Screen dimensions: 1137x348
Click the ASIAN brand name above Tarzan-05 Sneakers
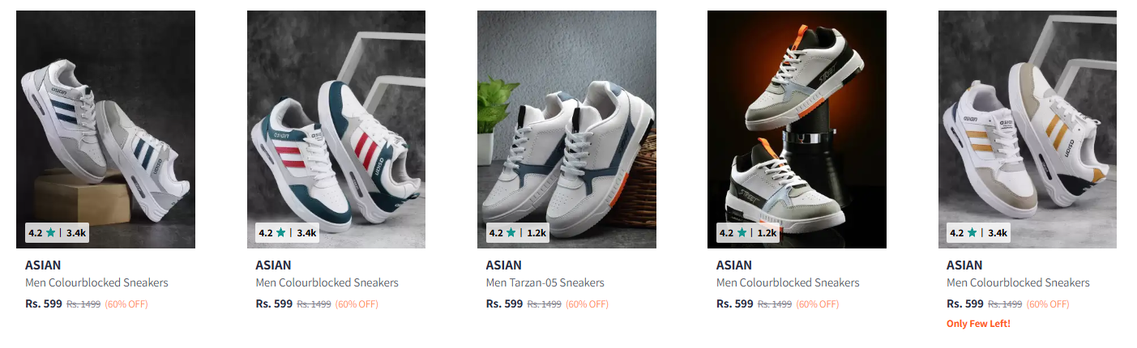pos(503,265)
